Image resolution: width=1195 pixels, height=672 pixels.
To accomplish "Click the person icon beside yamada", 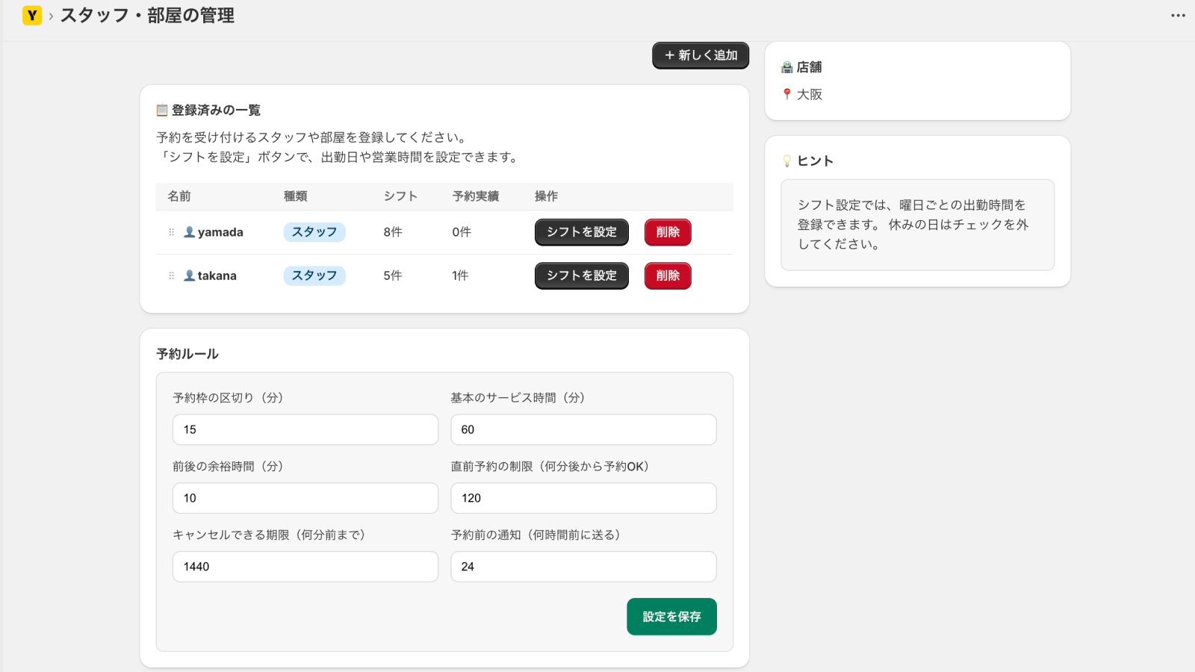I will point(190,232).
